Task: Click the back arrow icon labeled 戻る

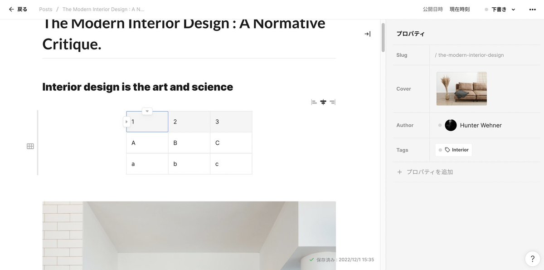Action: pos(11,9)
